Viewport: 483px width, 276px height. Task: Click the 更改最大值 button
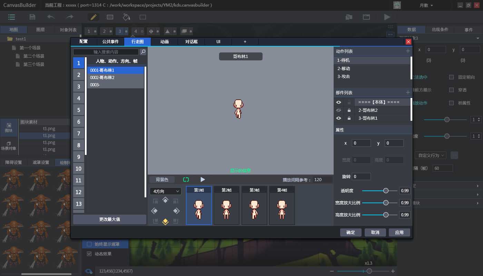click(x=110, y=219)
